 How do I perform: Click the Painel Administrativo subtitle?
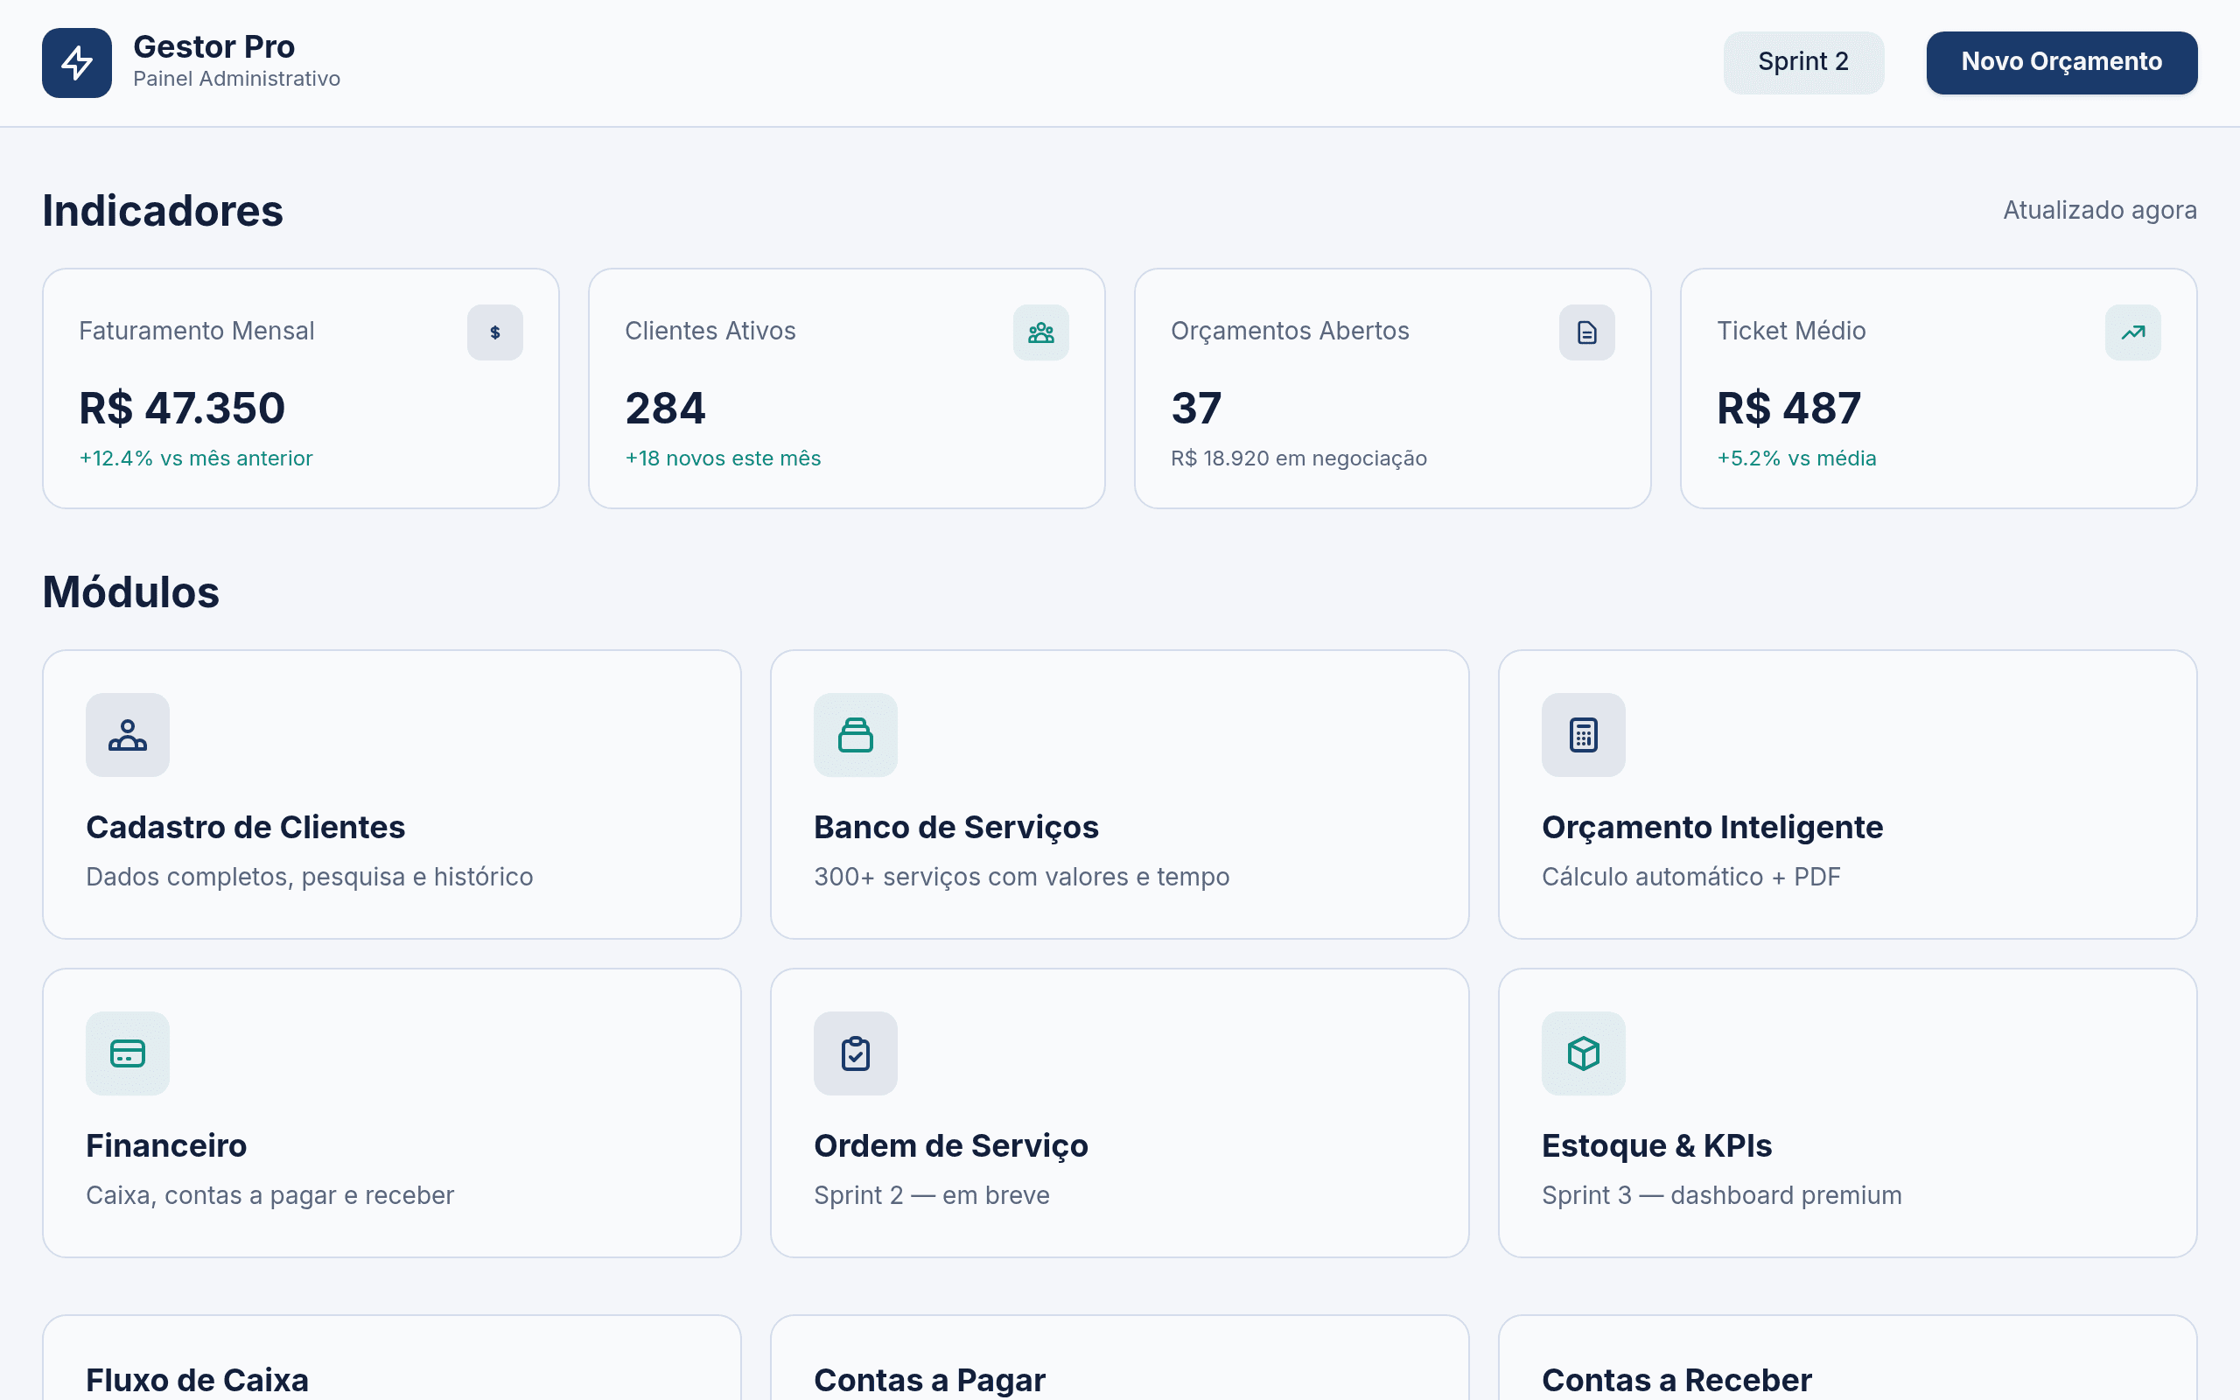click(237, 79)
